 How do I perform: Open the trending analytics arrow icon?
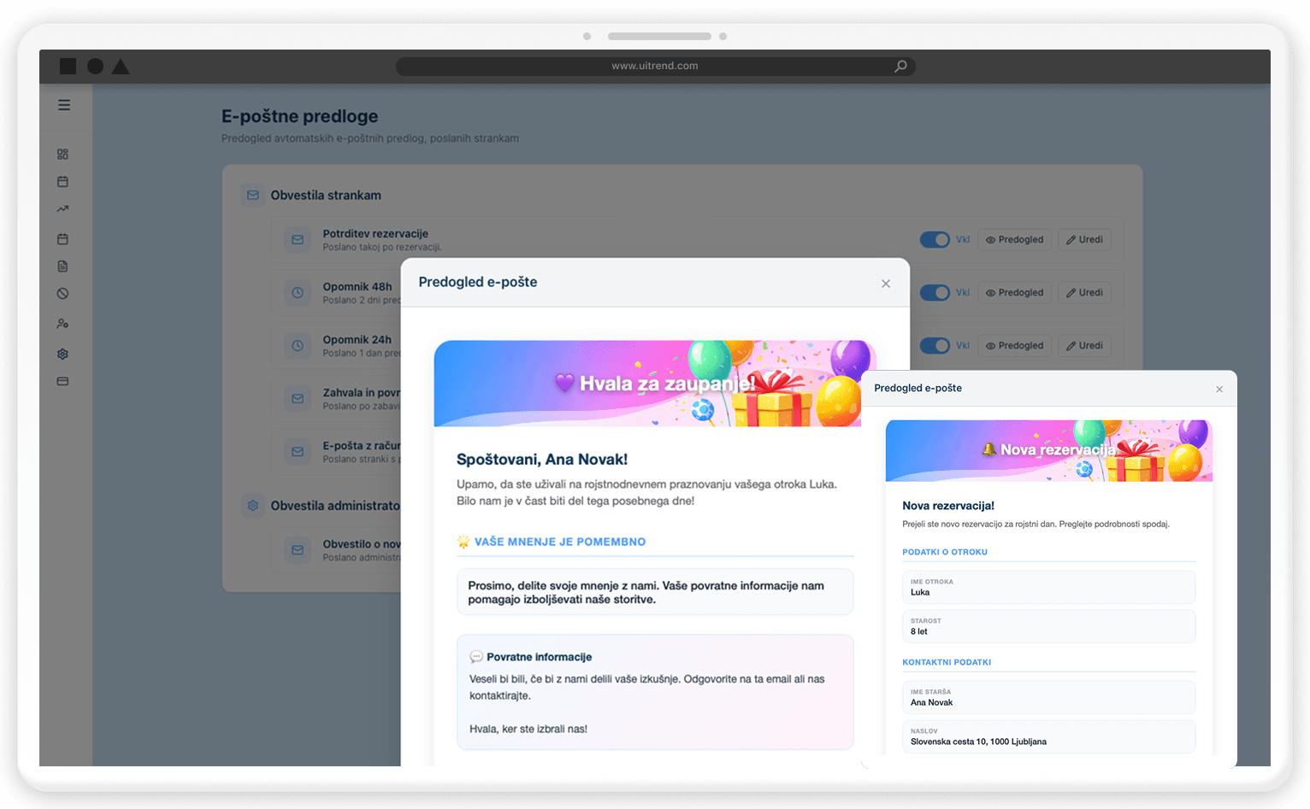tap(62, 209)
